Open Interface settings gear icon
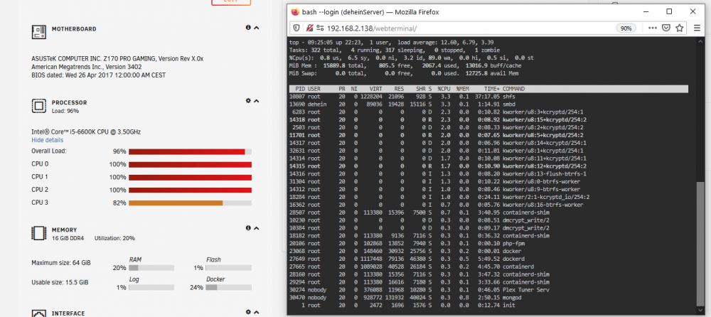This screenshot has height=317, width=711. pos(248,311)
